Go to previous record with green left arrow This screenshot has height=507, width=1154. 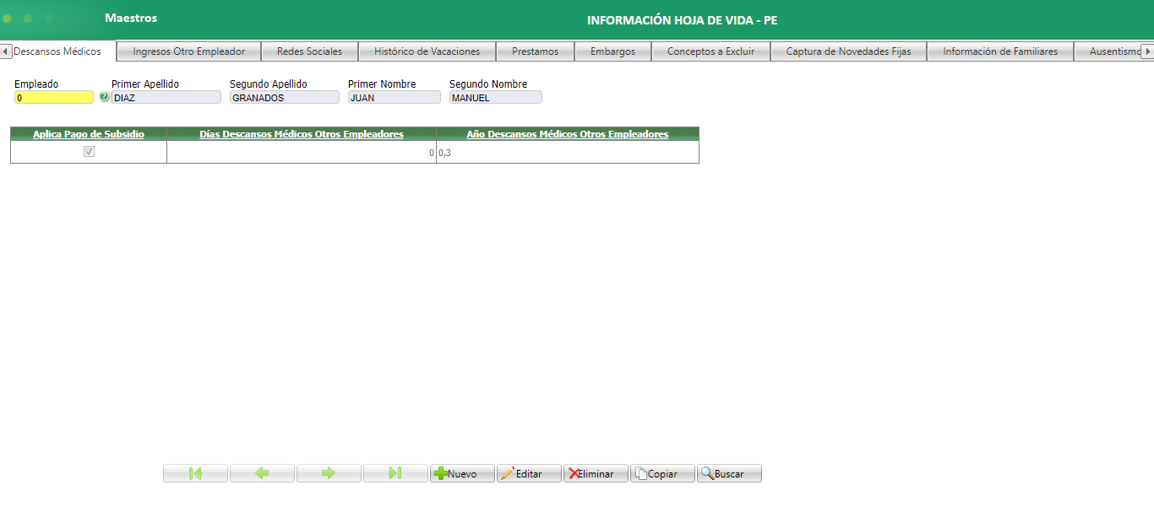click(262, 473)
